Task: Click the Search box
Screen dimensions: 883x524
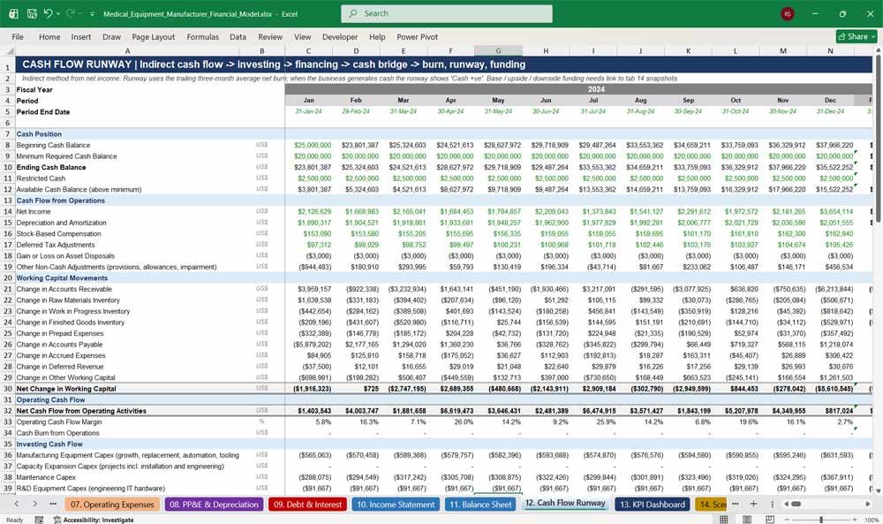Action: [x=447, y=13]
